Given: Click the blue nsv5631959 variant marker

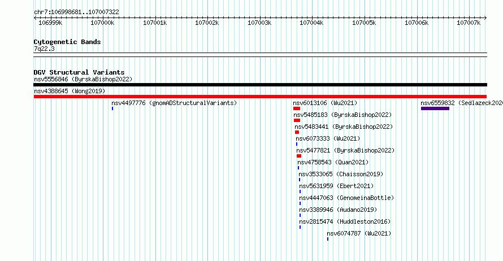Looking at the screenshot, I should pyautogui.click(x=300, y=192).
